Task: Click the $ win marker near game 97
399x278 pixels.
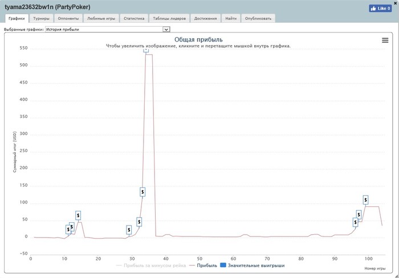Action: 359,215
